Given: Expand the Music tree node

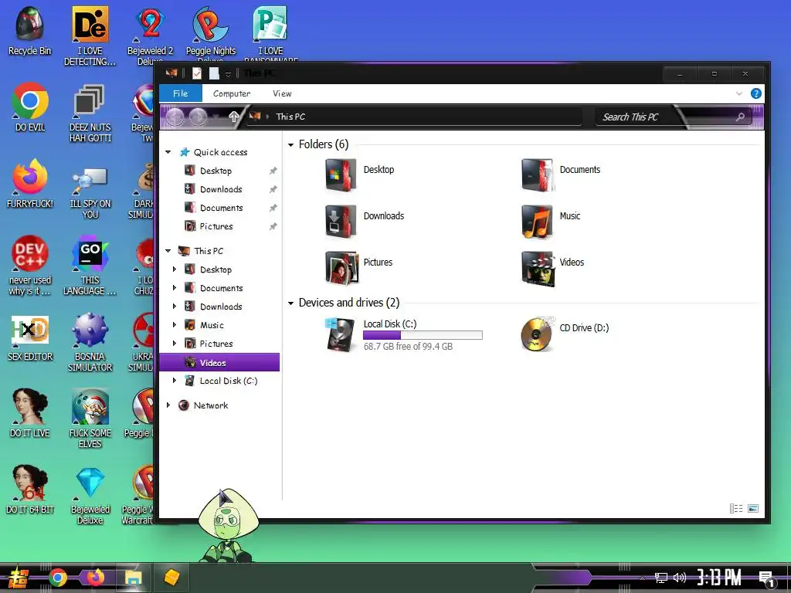Looking at the screenshot, I should click(175, 325).
